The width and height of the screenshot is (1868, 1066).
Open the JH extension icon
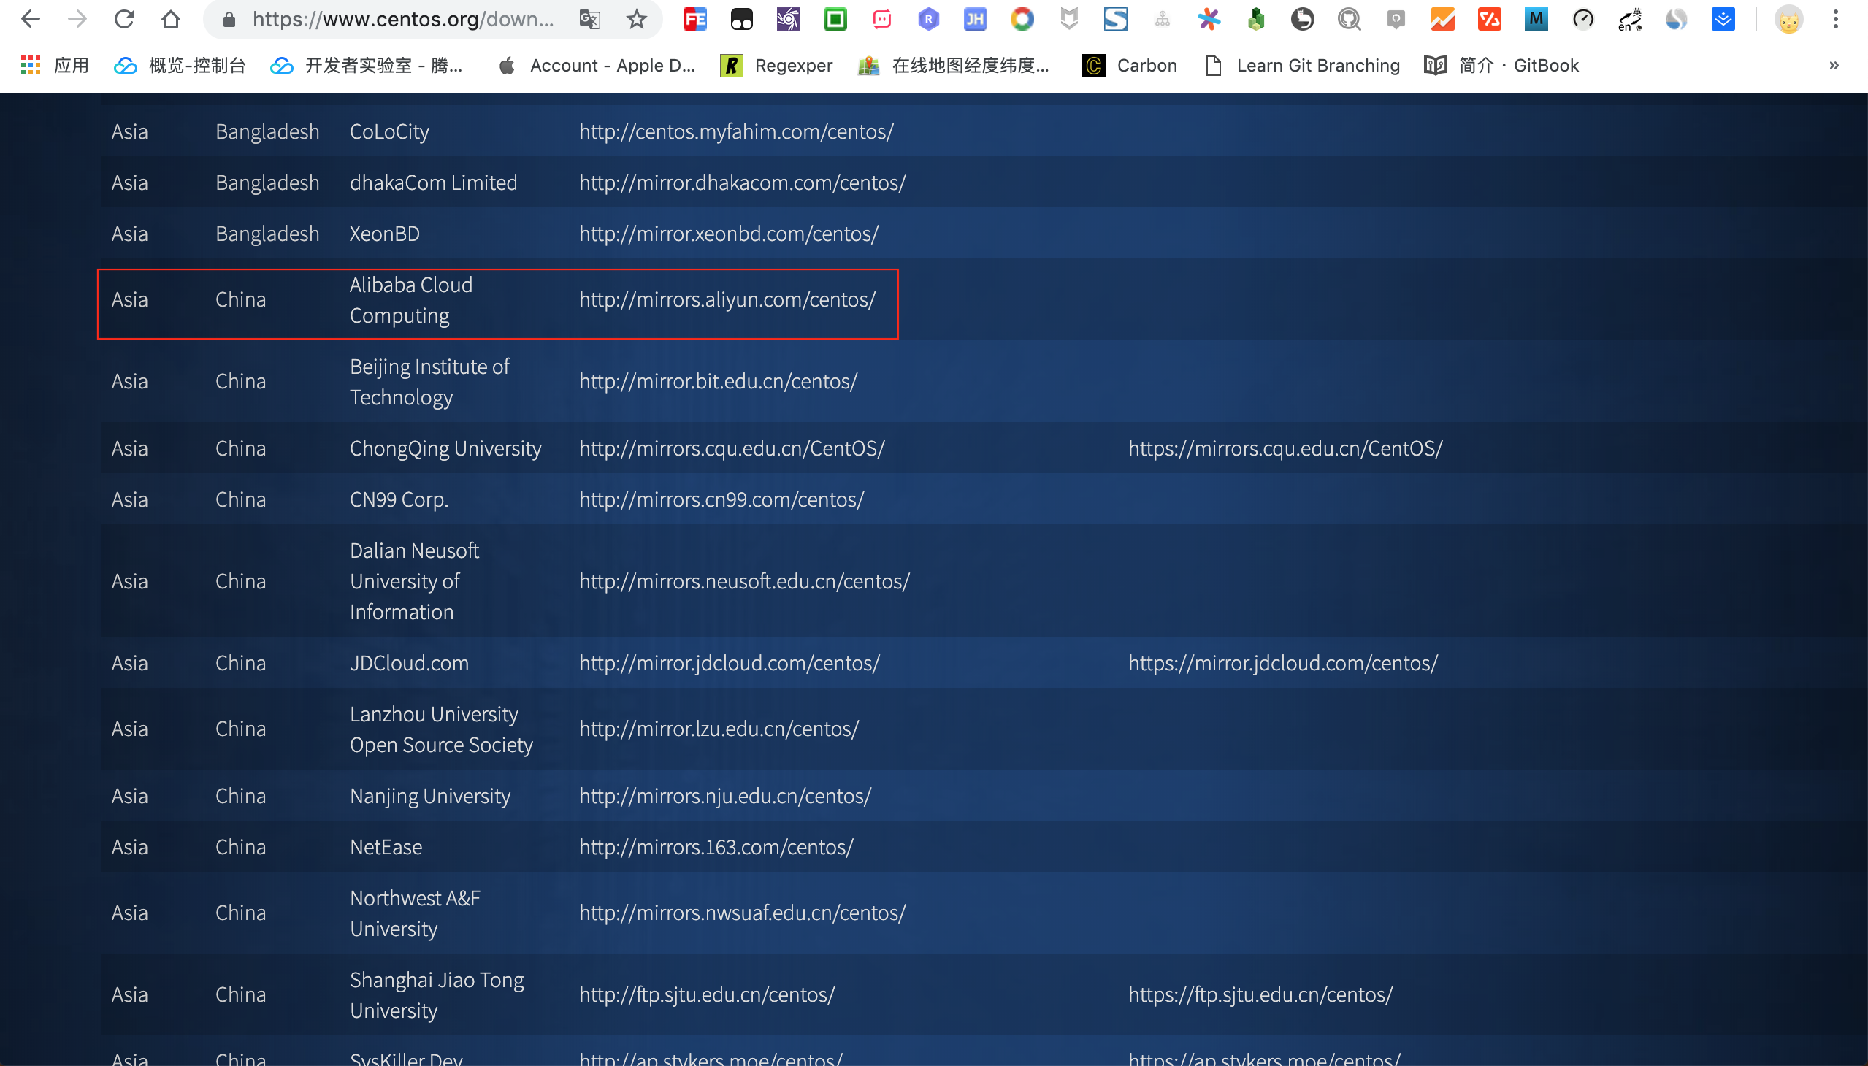coord(975,19)
